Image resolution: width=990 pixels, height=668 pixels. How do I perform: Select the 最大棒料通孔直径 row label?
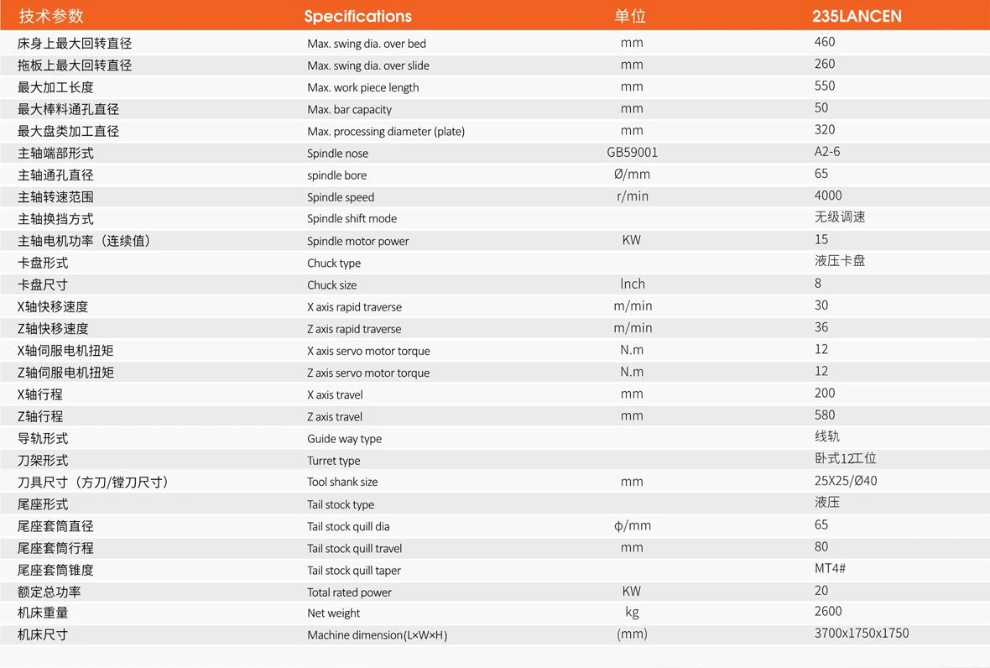click(x=68, y=109)
